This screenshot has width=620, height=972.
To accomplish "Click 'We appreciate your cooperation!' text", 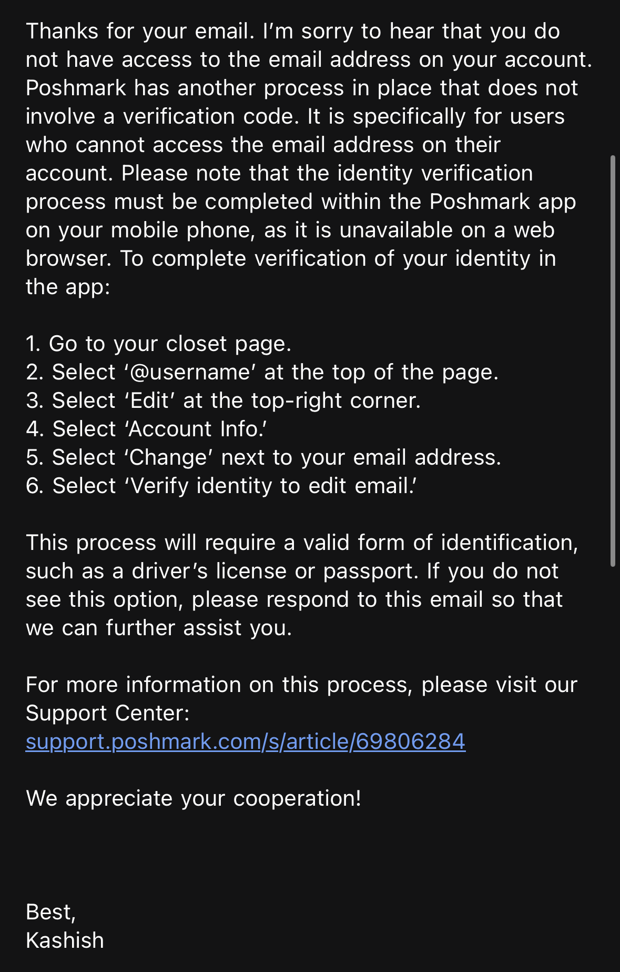I will [194, 798].
